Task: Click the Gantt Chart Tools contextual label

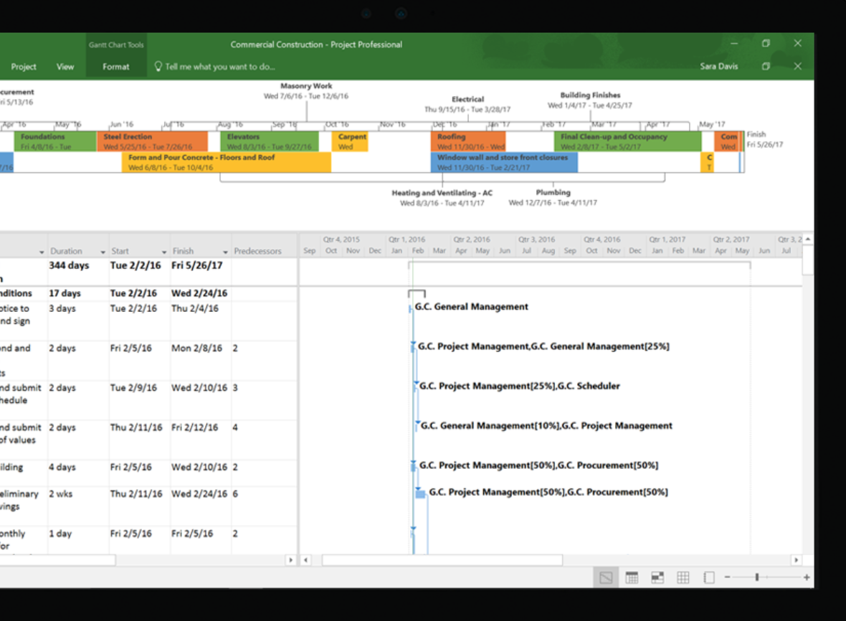Action: click(116, 44)
